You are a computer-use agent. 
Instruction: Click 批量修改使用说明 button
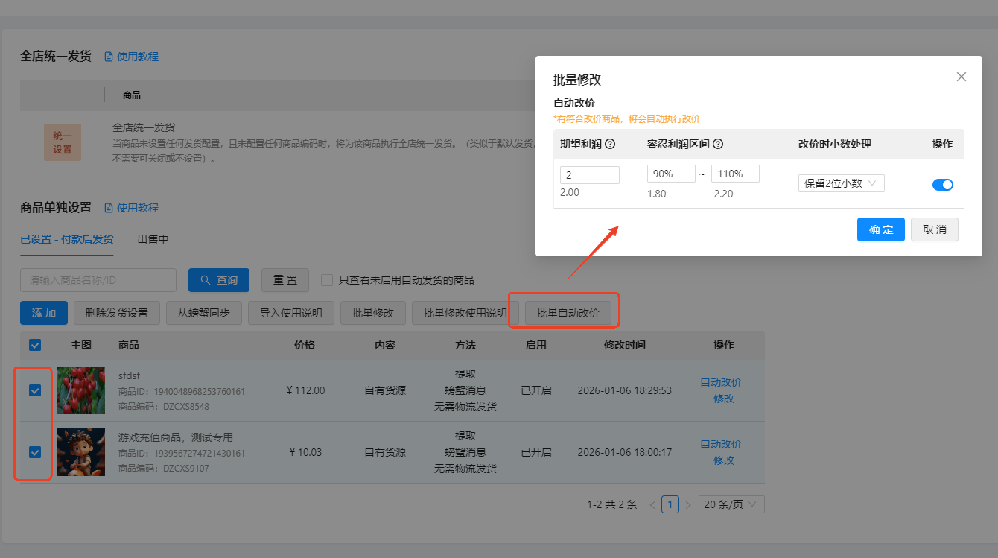click(x=465, y=313)
